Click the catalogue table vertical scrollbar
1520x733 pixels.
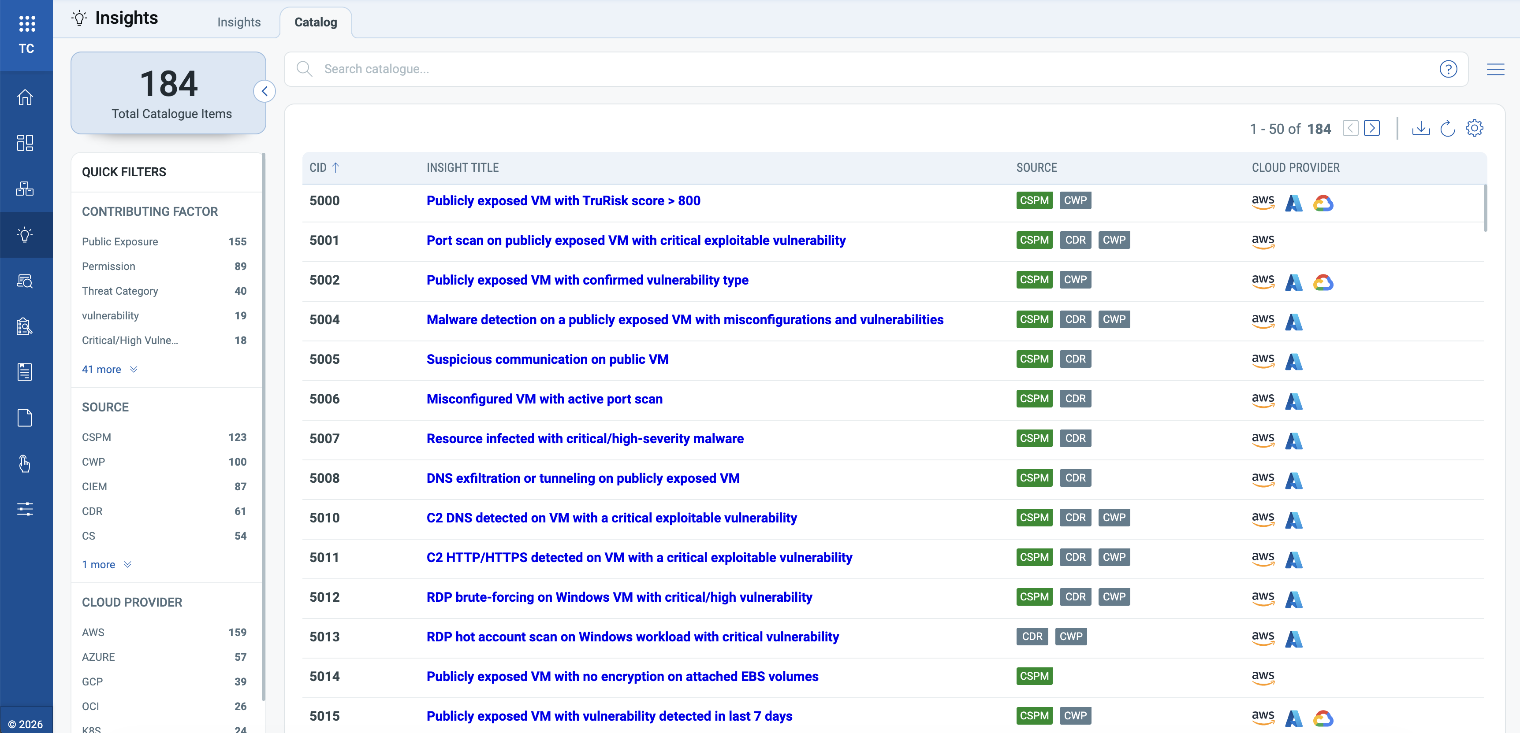click(x=1485, y=208)
